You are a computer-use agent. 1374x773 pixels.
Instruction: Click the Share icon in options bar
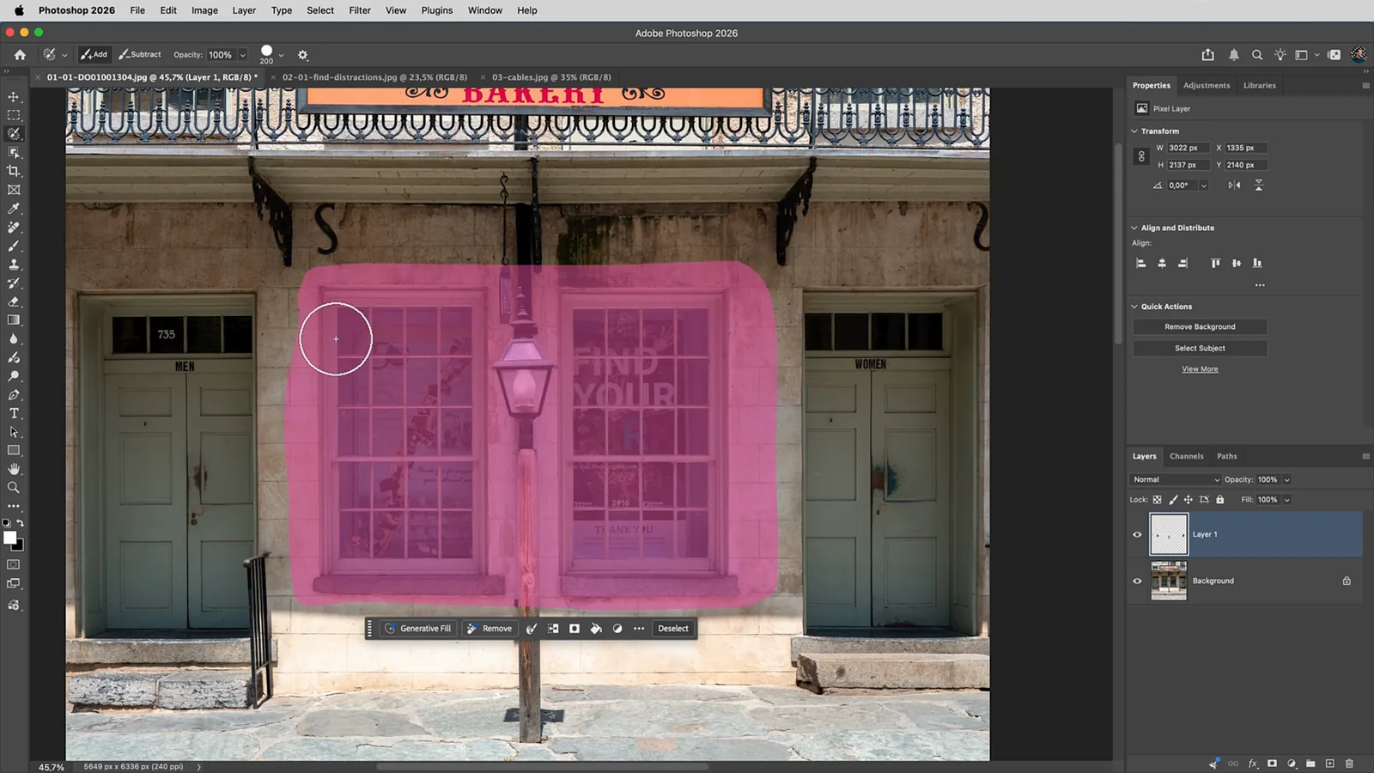click(x=1208, y=55)
